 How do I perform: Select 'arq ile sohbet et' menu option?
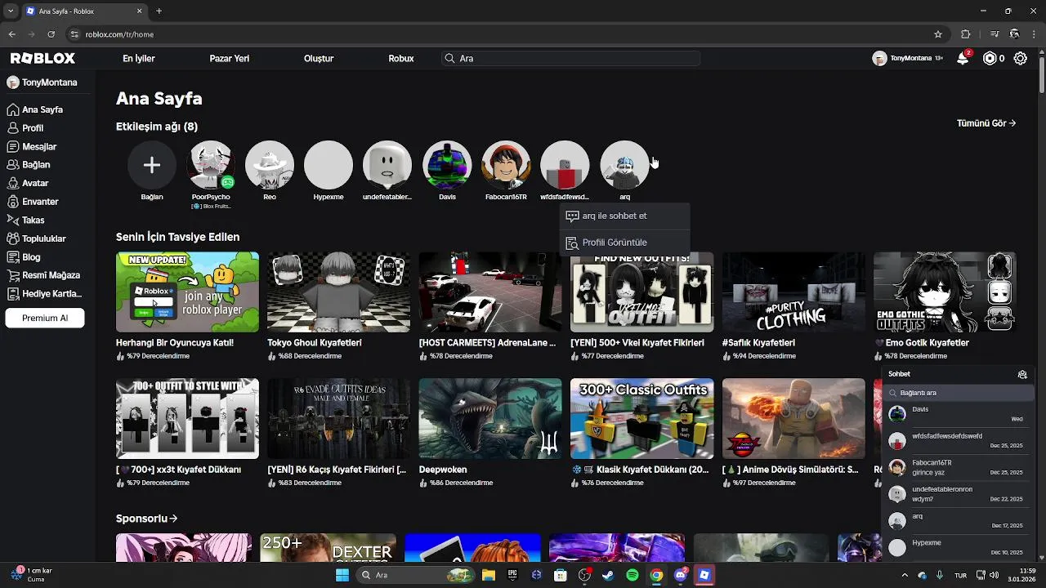625,216
